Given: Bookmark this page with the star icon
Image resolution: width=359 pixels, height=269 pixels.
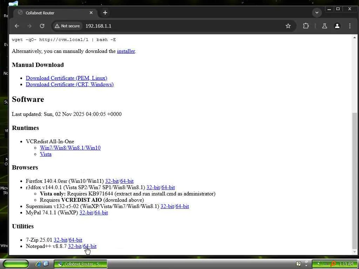Looking at the screenshot, I should click(288, 26).
